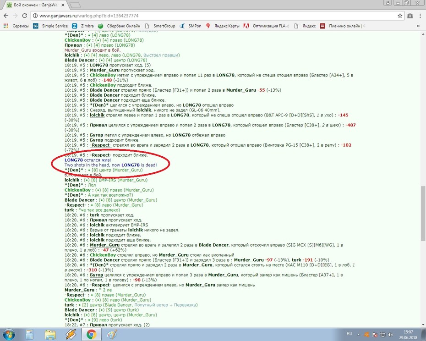Click 'Two shots in the head' message
426x341 pixels.
click(110, 165)
